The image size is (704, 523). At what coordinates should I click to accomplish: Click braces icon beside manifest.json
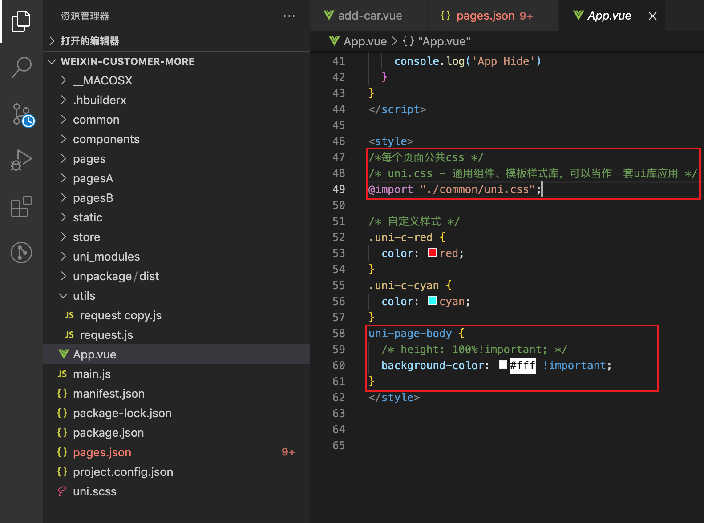pos(62,394)
